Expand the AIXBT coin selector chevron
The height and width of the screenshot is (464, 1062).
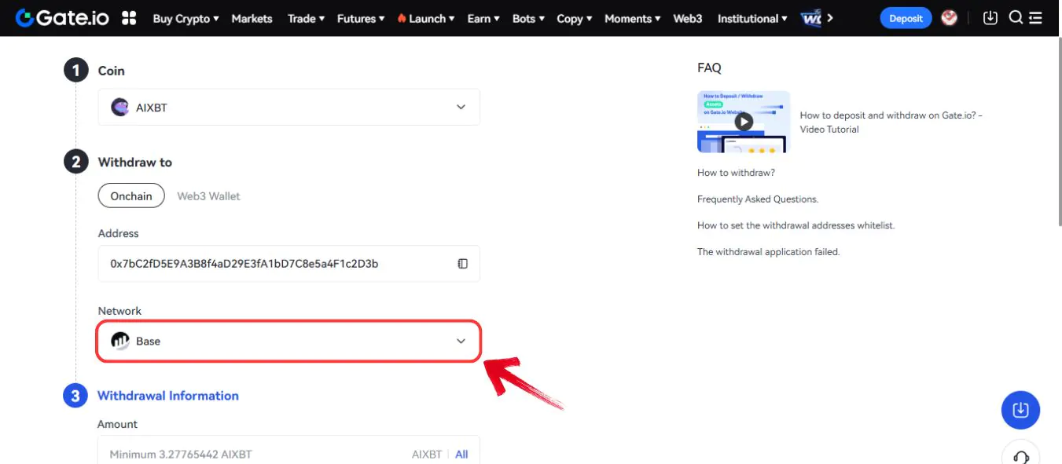(x=461, y=108)
